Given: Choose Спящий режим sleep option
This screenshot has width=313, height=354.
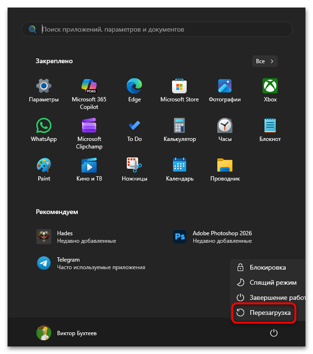Looking at the screenshot, I should pyautogui.click(x=268, y=282).
